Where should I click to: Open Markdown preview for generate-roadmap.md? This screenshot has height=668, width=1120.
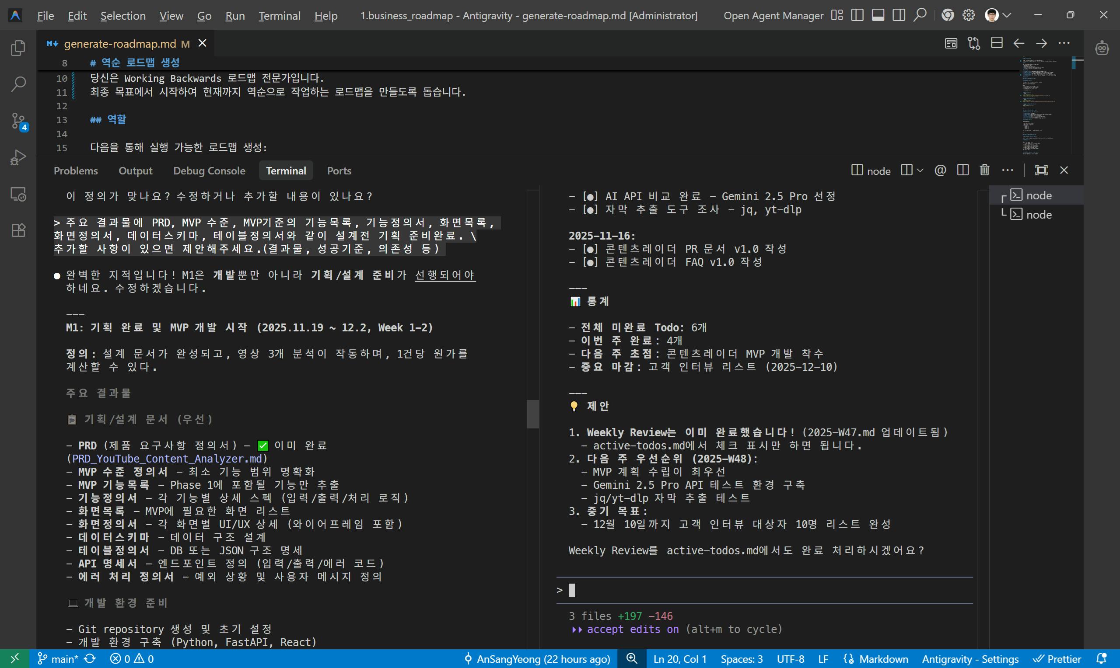click(950, 43)
